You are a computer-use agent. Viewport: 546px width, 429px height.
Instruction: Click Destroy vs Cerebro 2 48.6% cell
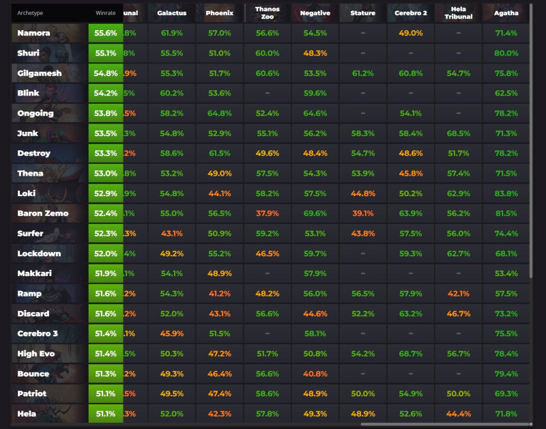pos(411,153)
